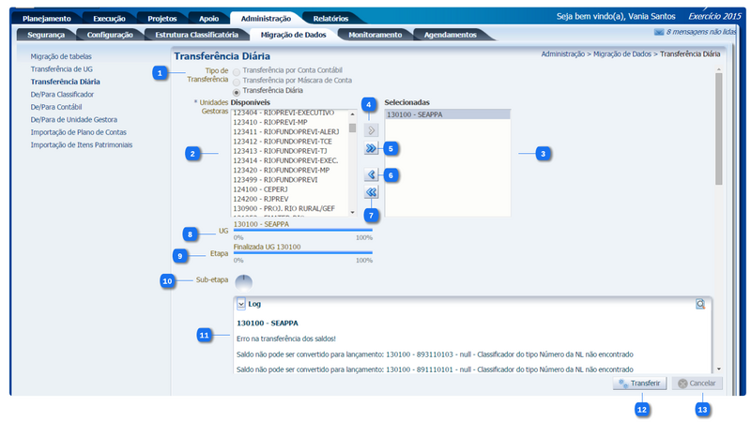This screenshot has width=751, height=422.
Task: Click the Log panel magnifier icon
Action: coord(700,304)
